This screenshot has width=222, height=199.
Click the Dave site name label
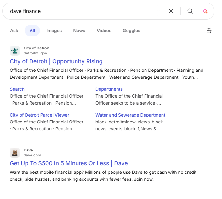pos(28,150)
